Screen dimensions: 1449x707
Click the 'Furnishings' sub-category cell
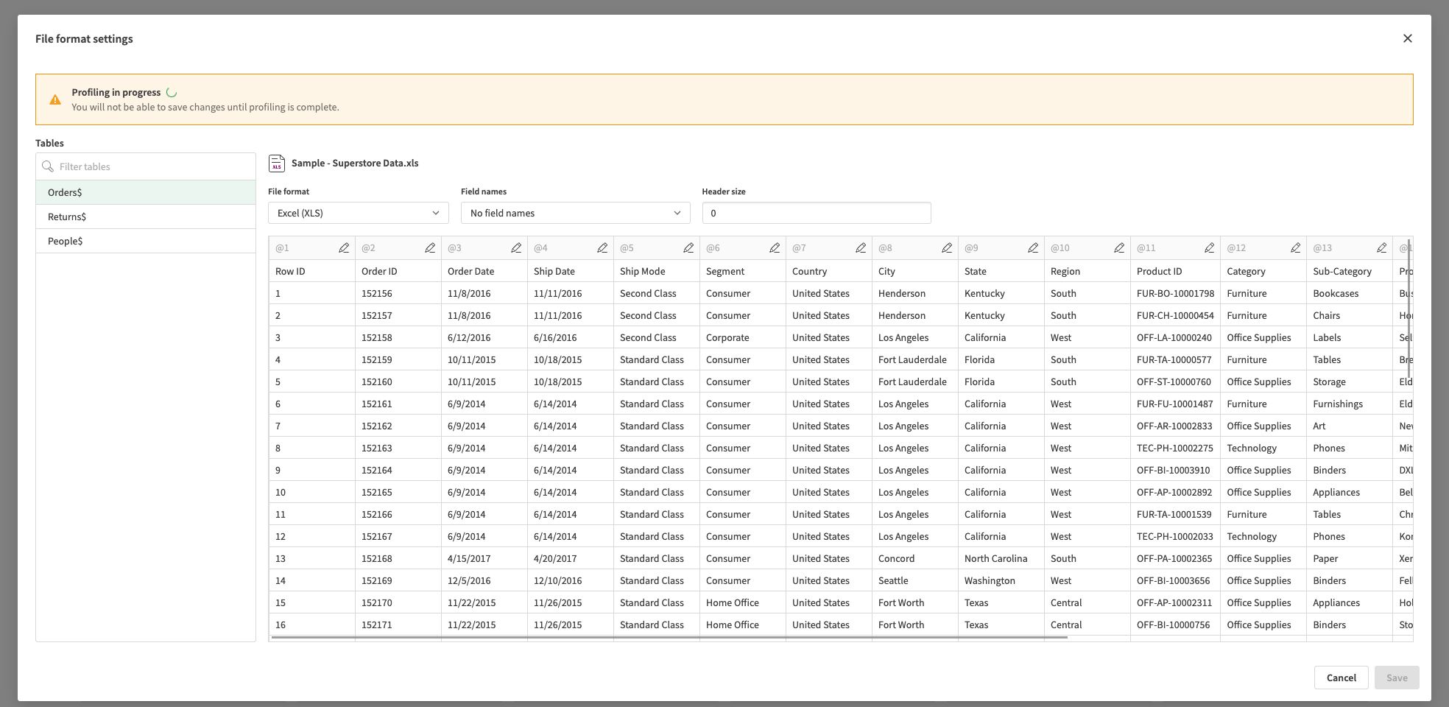(x=1349, y=404)
